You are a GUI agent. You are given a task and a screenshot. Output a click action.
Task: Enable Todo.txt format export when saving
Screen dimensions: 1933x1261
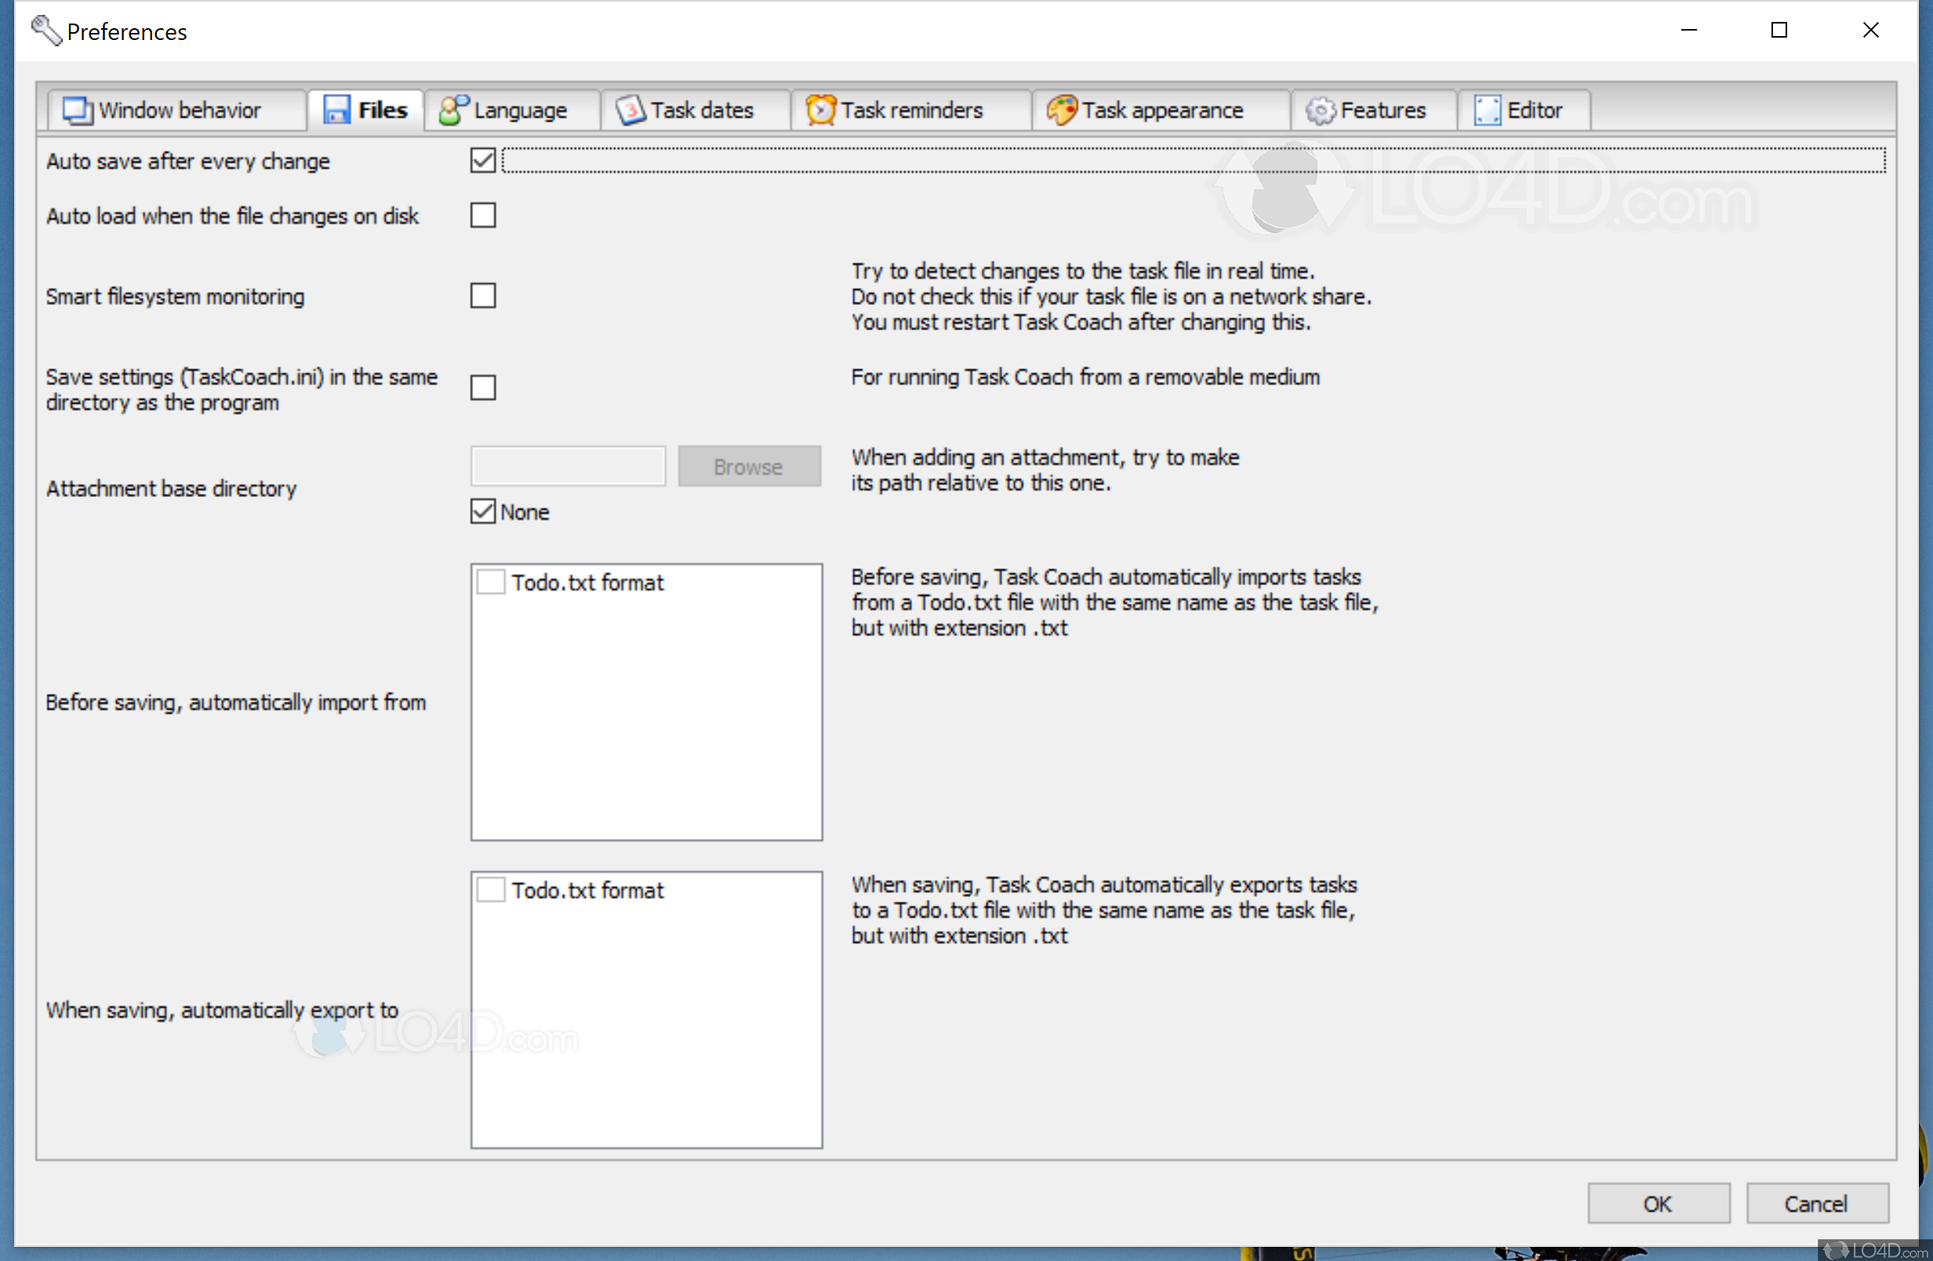[491, 889]
